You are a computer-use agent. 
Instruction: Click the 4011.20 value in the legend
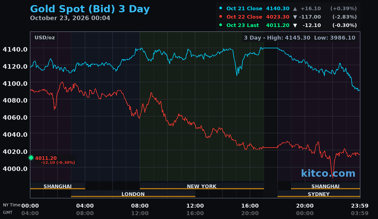278,25
